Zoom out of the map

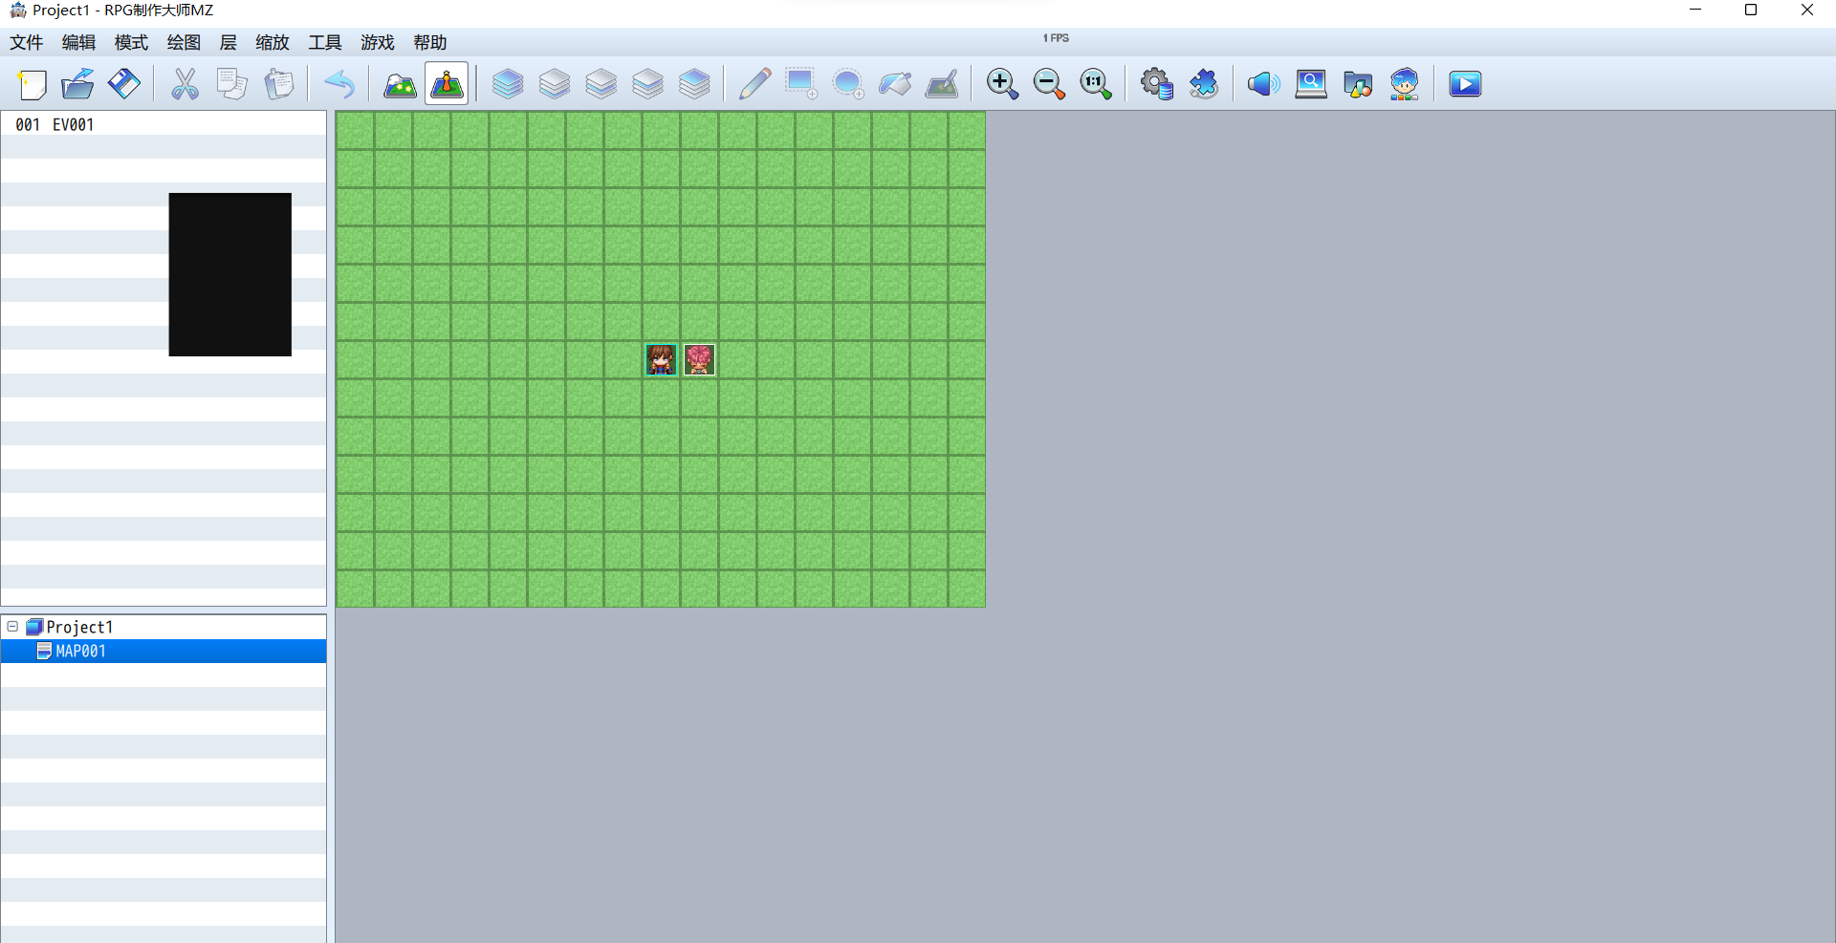point(1049,84)
